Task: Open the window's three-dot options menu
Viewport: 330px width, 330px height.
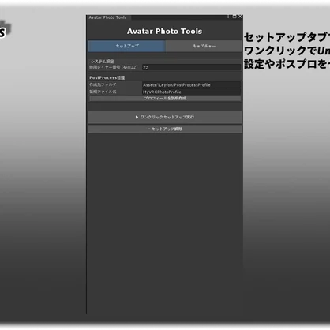Action: tap(228, 17)
